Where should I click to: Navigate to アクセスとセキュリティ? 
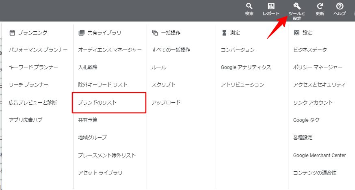(x=319, y=85)
